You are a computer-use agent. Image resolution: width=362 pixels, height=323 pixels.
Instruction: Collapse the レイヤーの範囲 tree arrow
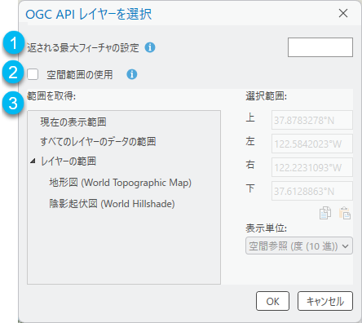click(33, 161)
